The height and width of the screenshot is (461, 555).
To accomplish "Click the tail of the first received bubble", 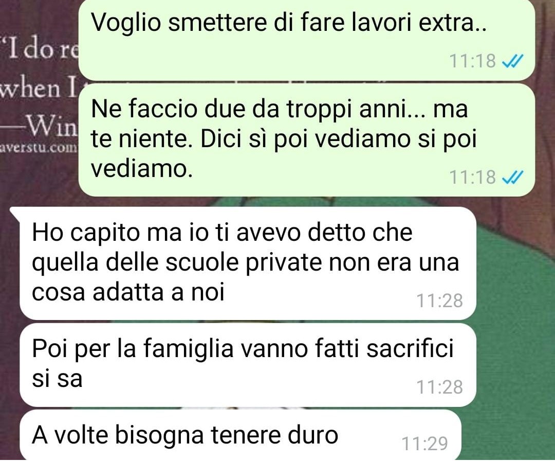I will pyautogui.click(x=16, y=211).
